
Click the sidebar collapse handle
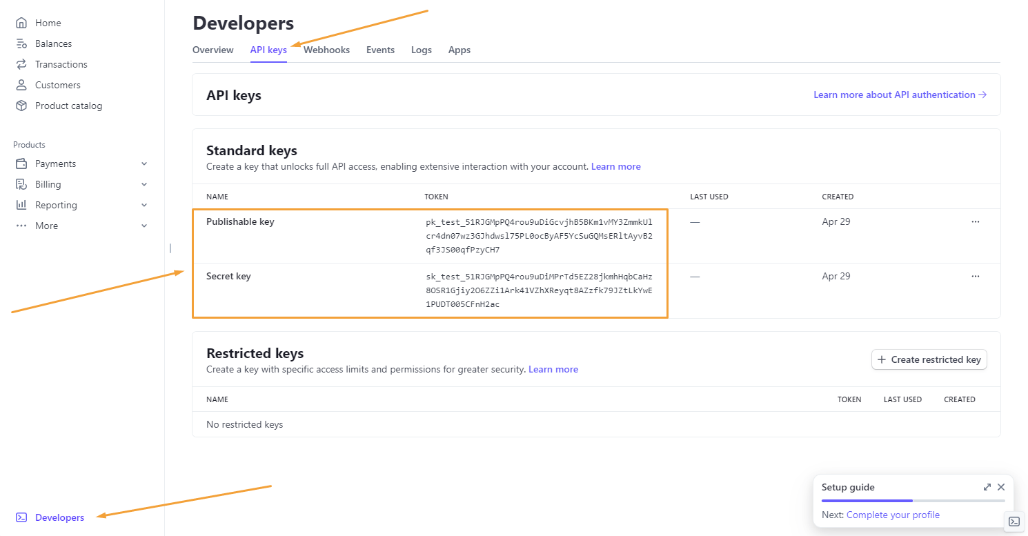pyautogui.click(x=170, y=248)
